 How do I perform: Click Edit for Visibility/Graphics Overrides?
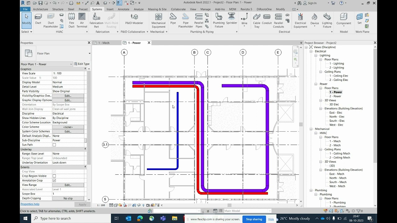68,96
